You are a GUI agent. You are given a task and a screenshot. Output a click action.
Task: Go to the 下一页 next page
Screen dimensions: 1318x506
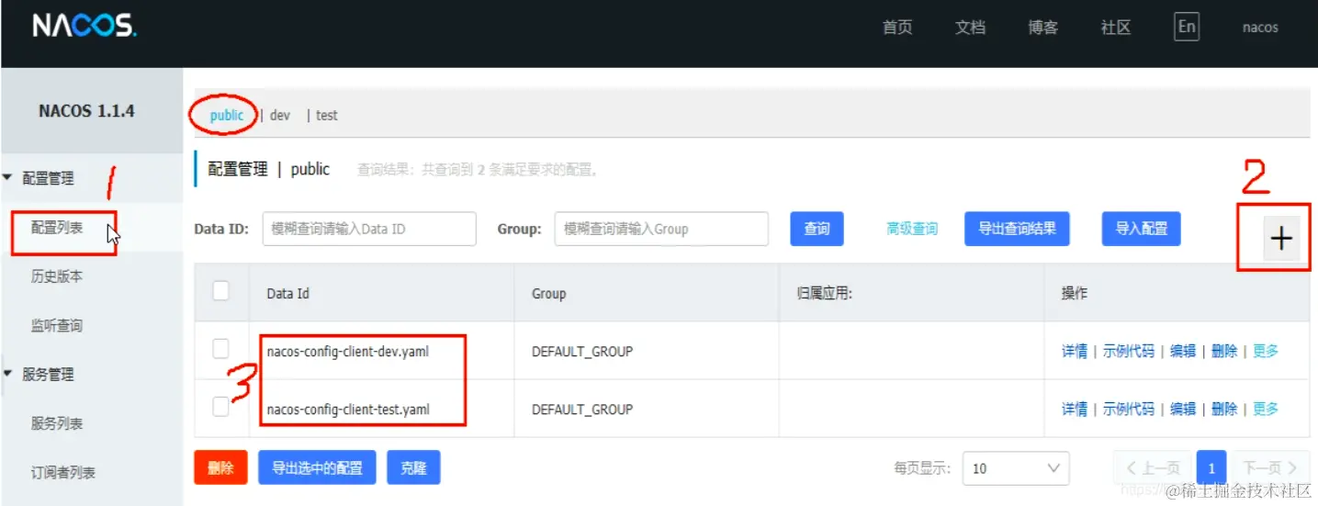click(x=1270, y=468)
